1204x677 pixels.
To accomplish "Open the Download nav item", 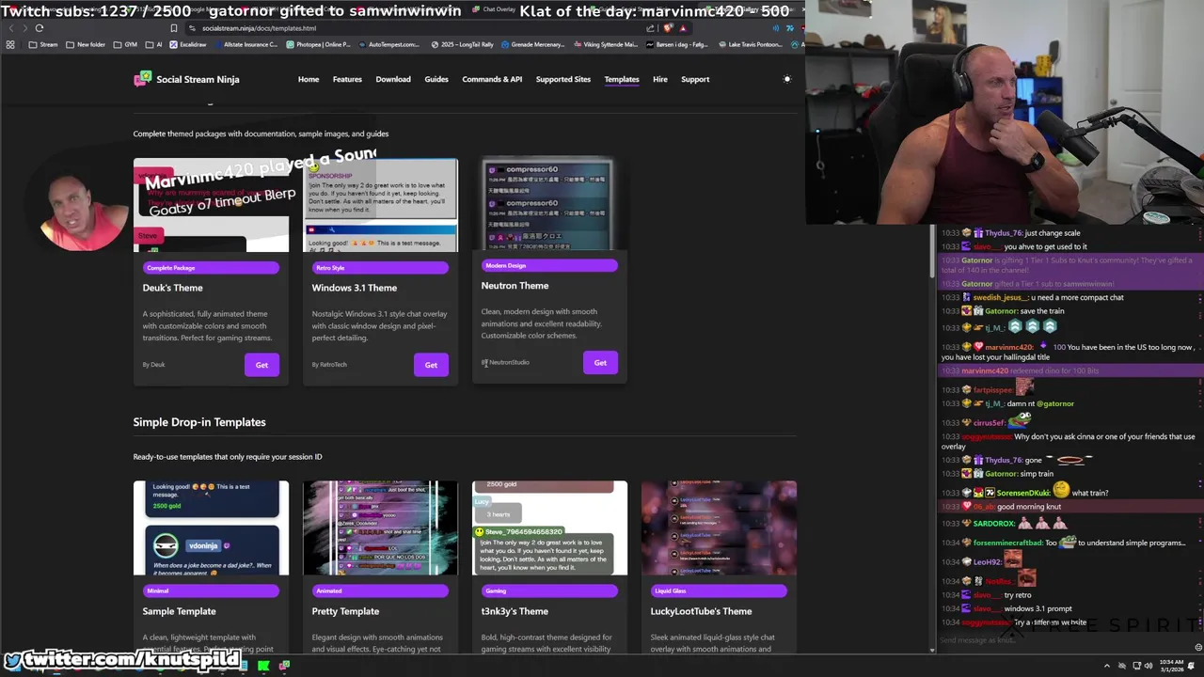I will pyautogui.click(x=393, y=79).
